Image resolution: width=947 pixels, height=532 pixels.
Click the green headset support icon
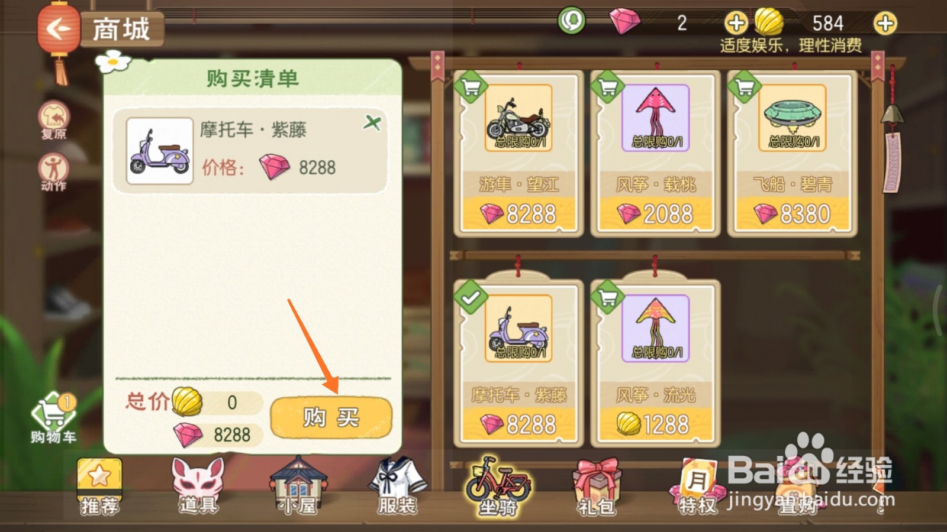[571, 21]
